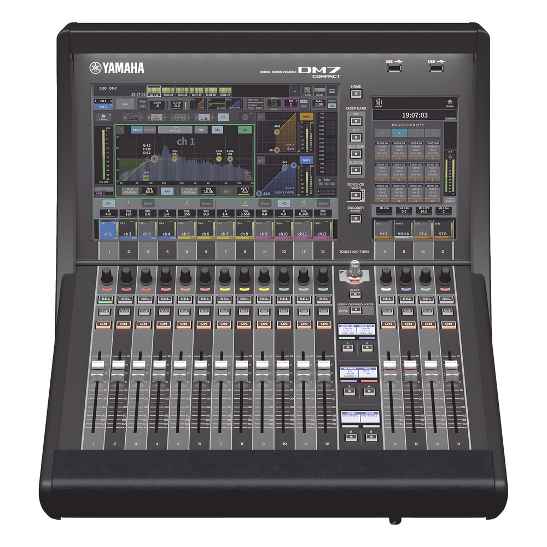Select the high shelf filter icon for band 4
The height and width of the screenshot is (547, 547).
pyautogui.click(x=284, y=203)
